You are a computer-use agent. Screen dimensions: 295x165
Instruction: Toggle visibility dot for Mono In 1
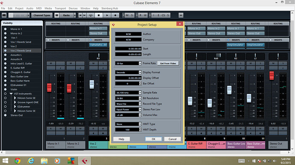[x=5, y=29]
